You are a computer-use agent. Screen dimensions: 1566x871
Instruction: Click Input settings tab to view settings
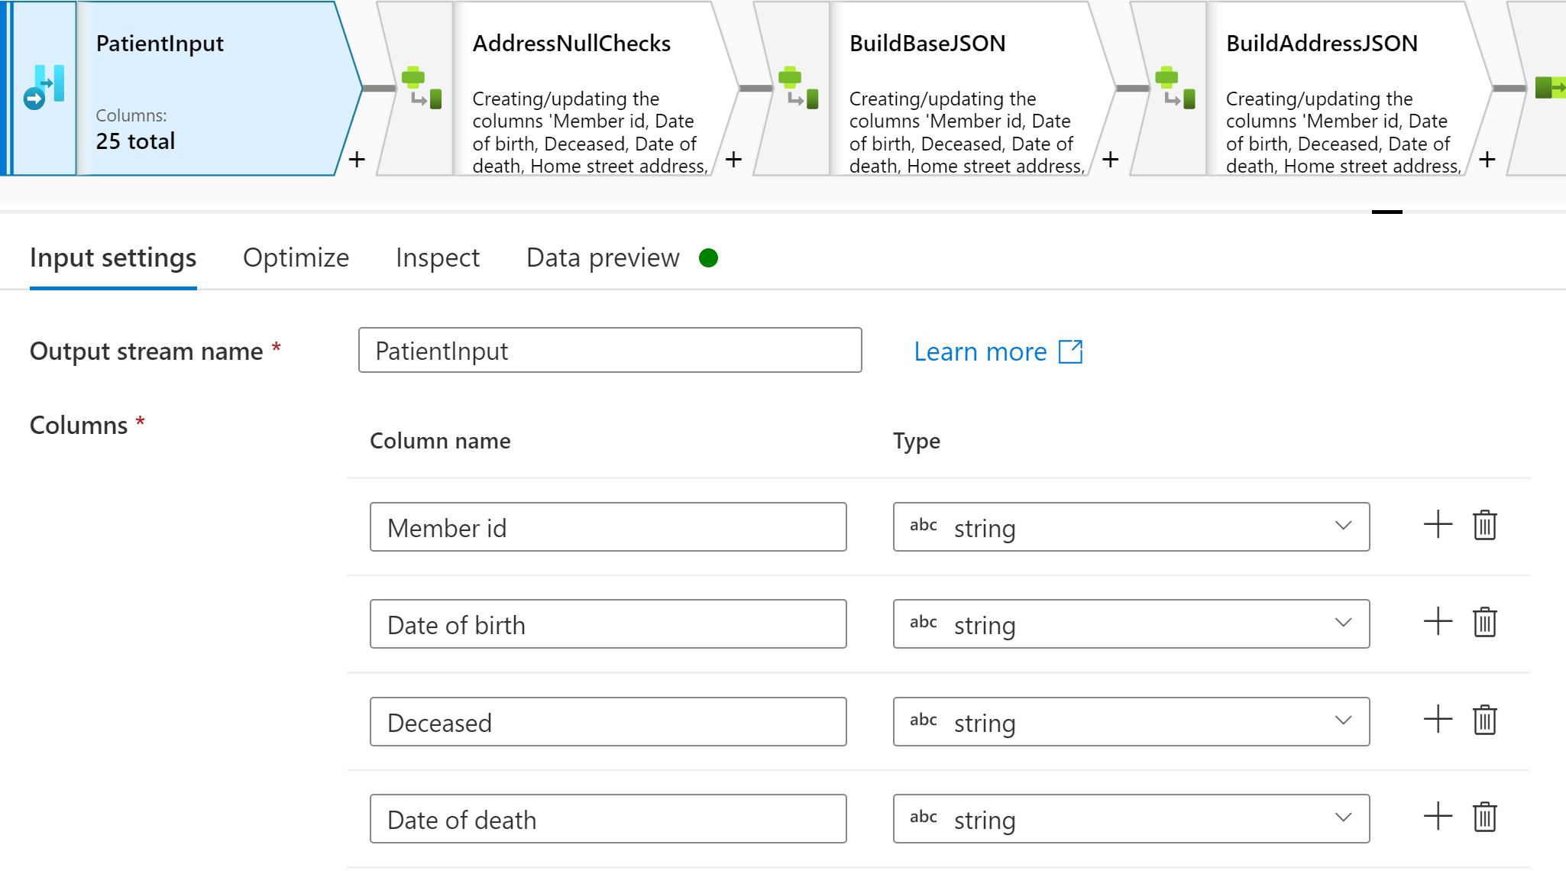click(109, 257)
